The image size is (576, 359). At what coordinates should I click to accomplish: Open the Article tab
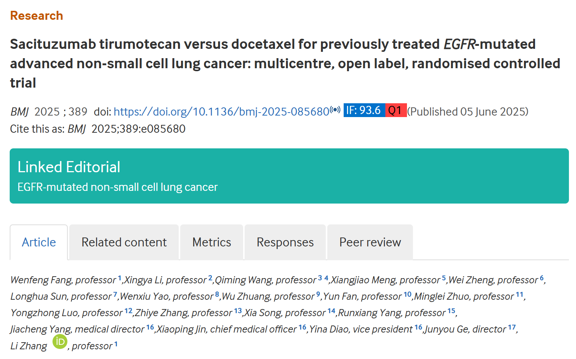tap(39, 242)
